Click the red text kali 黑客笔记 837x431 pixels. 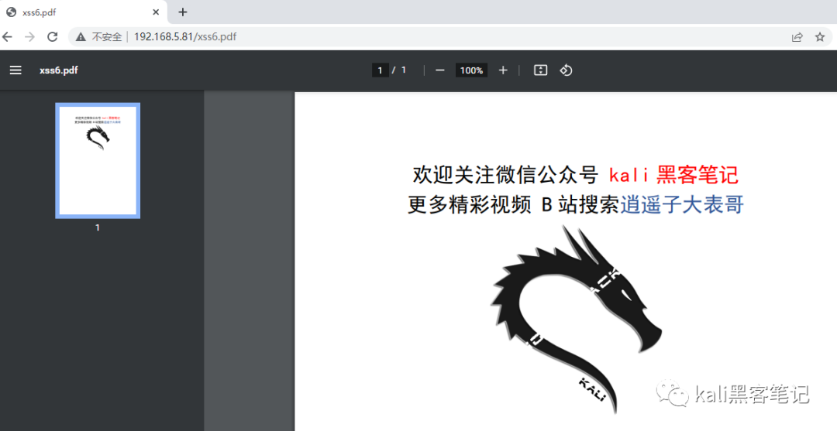point(673,174)
